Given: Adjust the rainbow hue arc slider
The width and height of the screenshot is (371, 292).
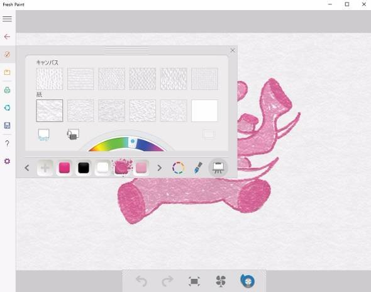Looking at the screenshot, I should pyautogui.click(x=126, y=143).
